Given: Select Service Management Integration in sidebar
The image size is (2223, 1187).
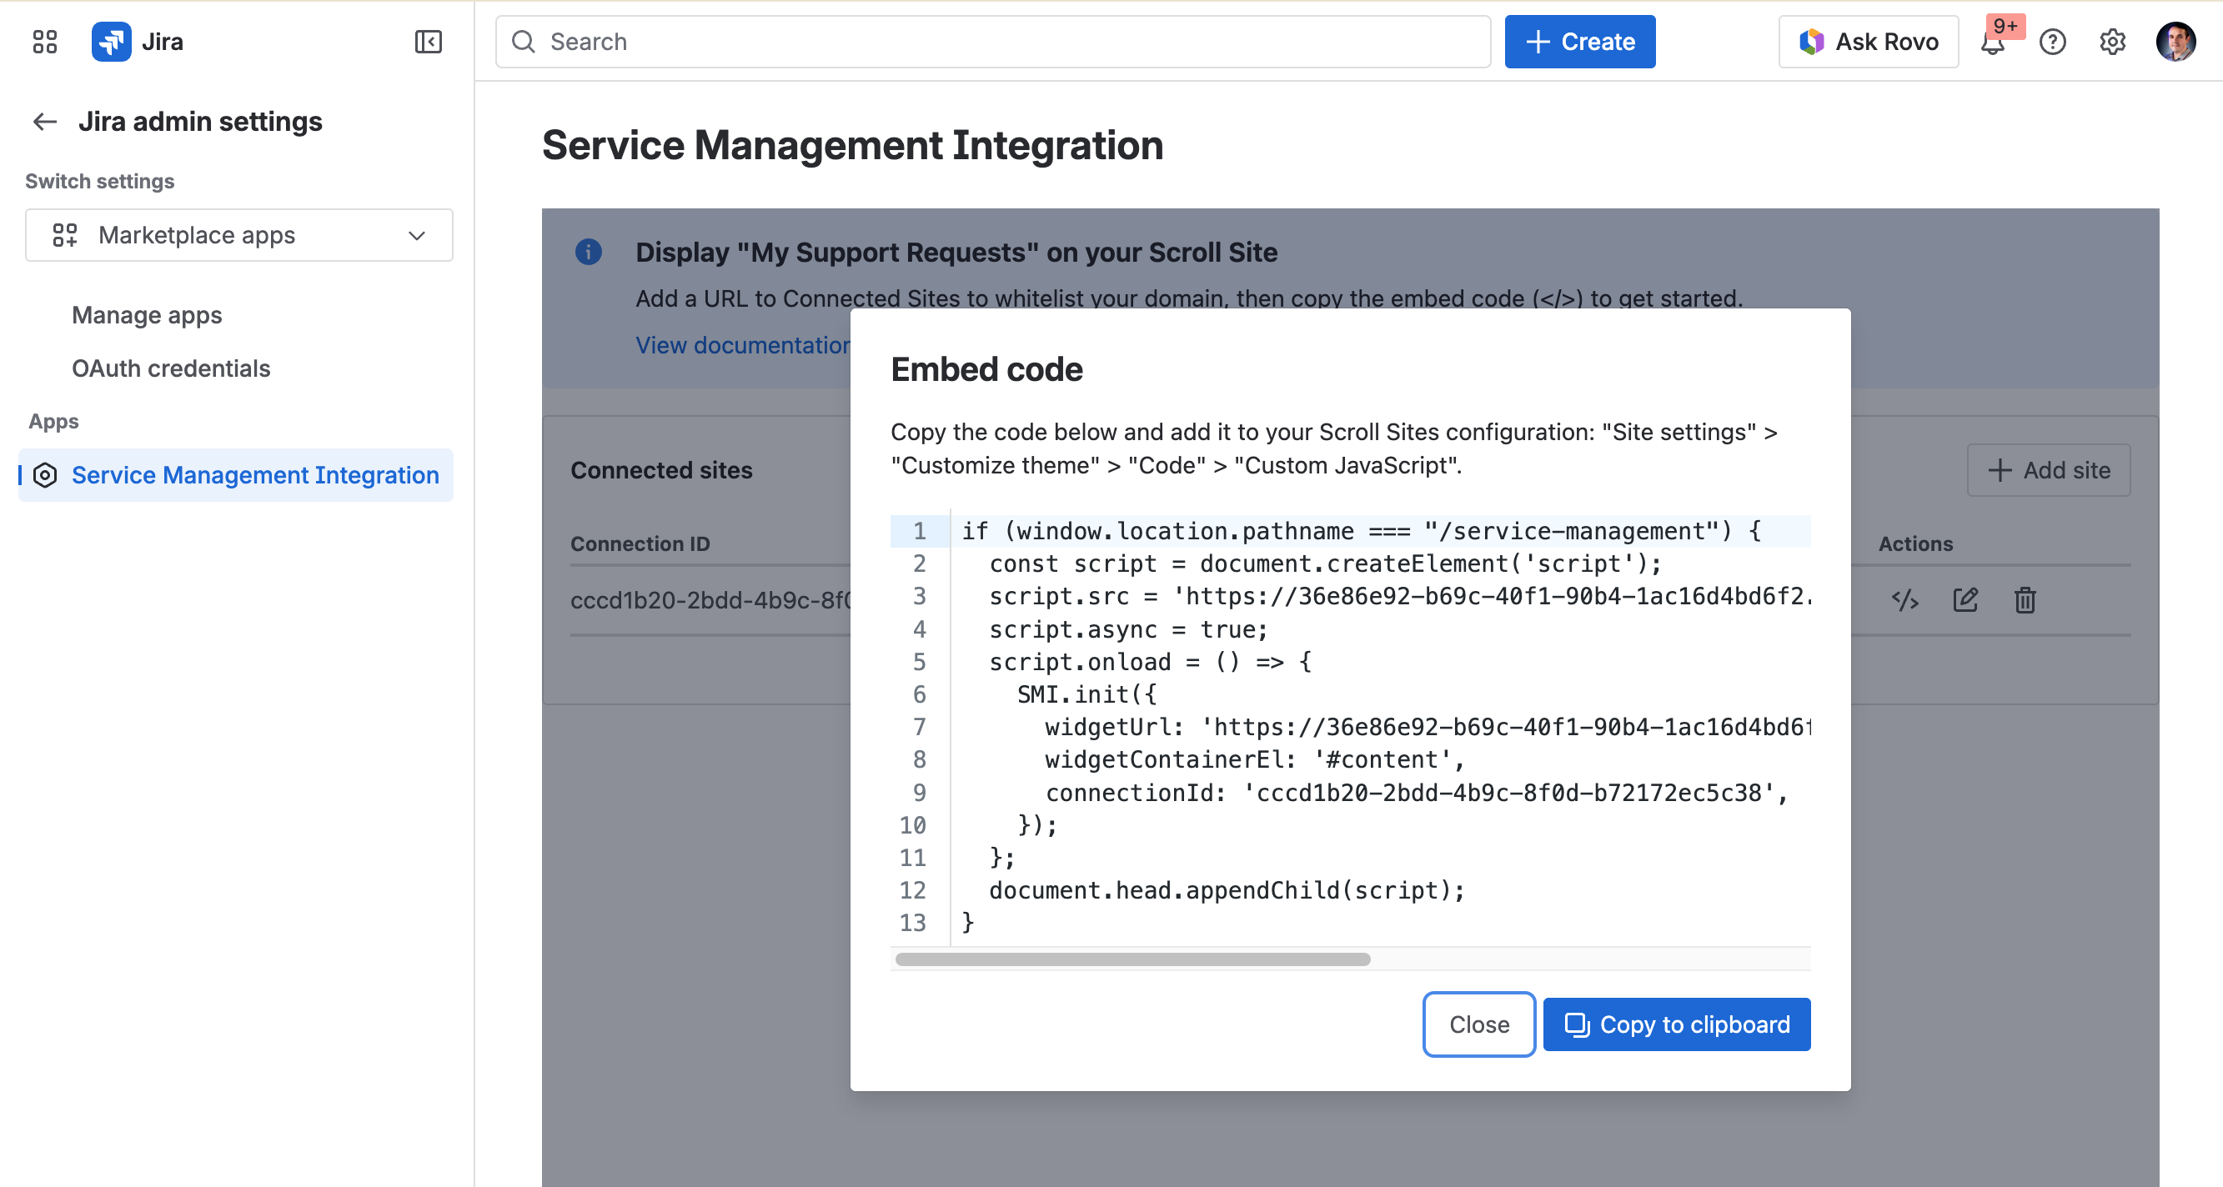Looking at the screenshot, I should [x=254, y=474].
